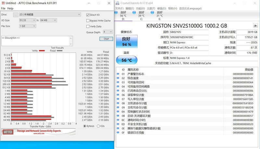Click the power on hours value 176 小时
Screen dimensions: 260x149
coord(247,53)
